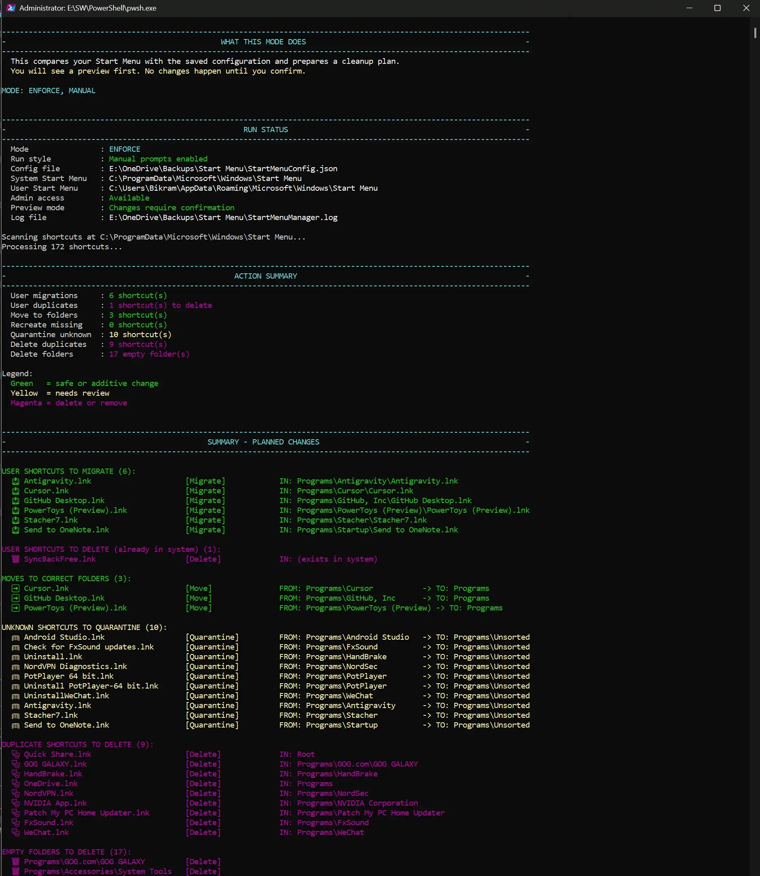The height and width of the screenshot is (876, 760).
Task: Click the move arrow icon beside GitHub Desktop.lnk
Action: (x=16, y=598)
